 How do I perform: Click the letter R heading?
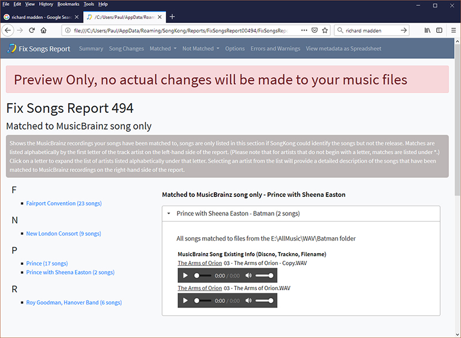(14, 289)
